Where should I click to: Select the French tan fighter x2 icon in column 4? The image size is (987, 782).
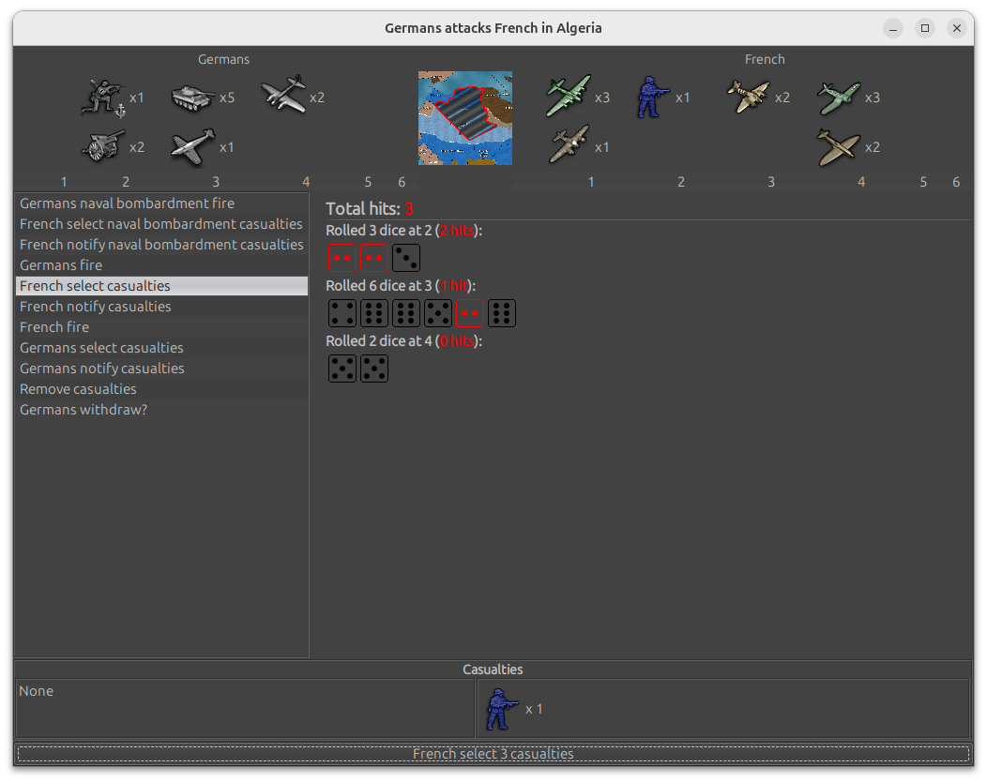(838, 147)
